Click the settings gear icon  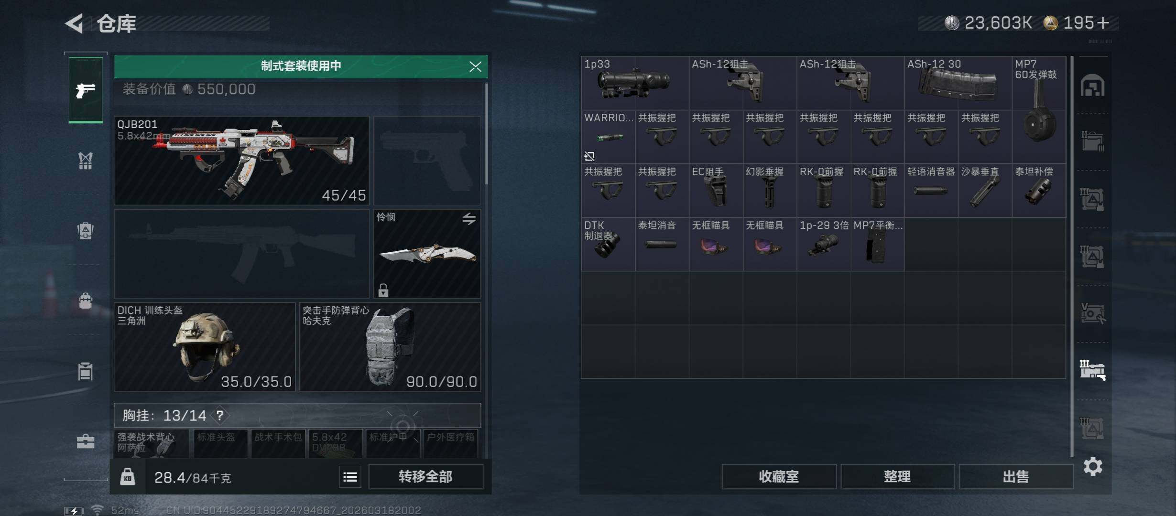pos(1093,466)
